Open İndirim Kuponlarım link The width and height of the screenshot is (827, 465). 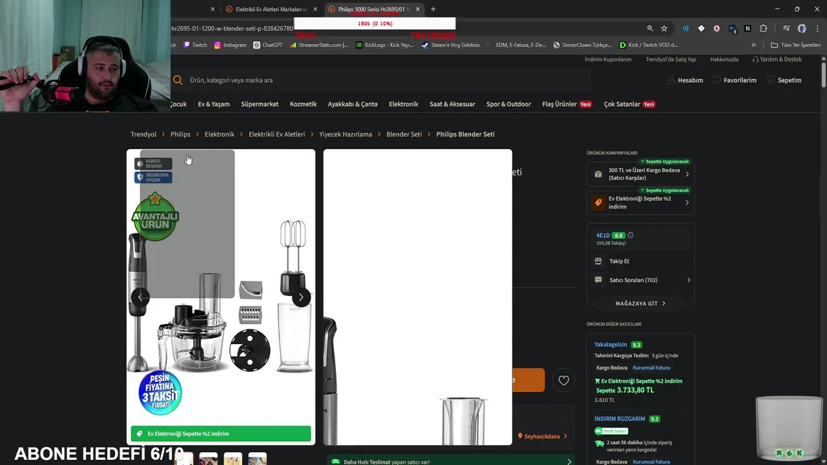click(x=608, y=59)
